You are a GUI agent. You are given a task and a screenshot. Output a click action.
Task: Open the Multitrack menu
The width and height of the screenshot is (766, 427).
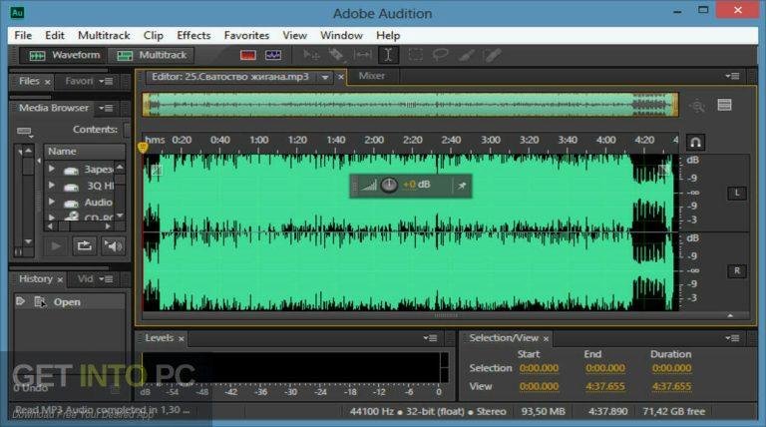(x=104, y=35)
